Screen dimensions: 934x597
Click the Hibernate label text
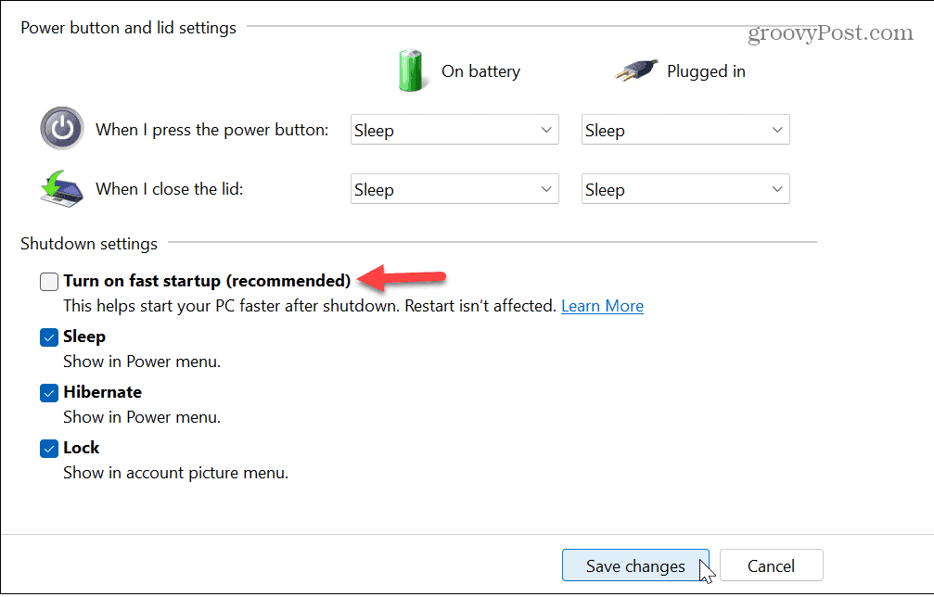102,392
